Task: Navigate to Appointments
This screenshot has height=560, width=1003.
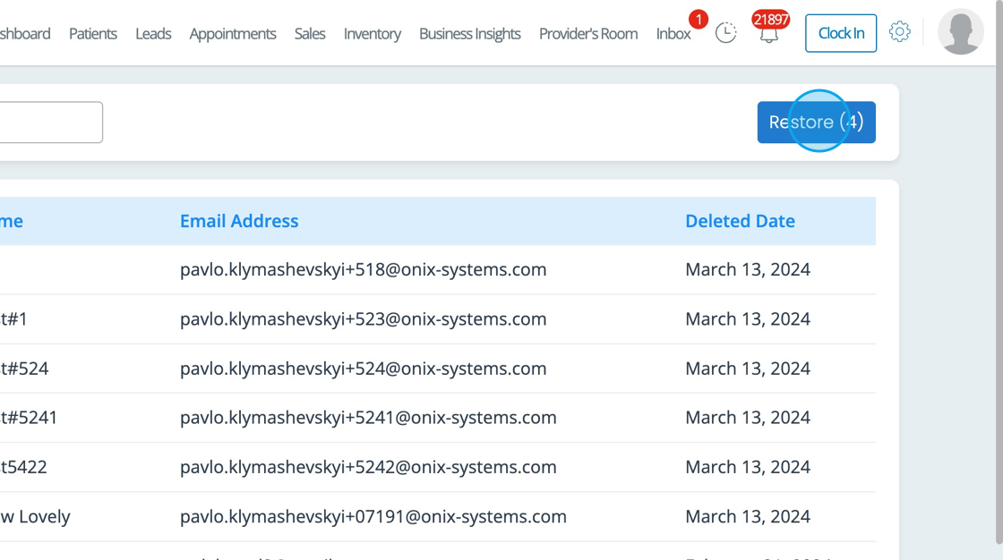Action: pos(233,34)
